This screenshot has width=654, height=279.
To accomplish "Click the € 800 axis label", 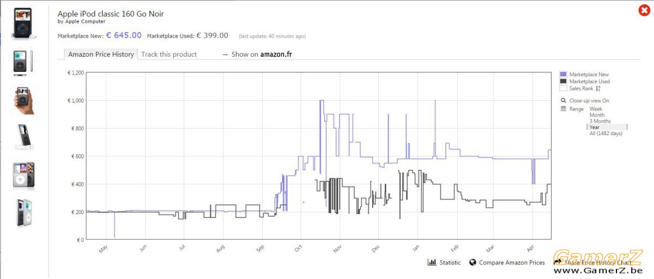I will point(77,129).
